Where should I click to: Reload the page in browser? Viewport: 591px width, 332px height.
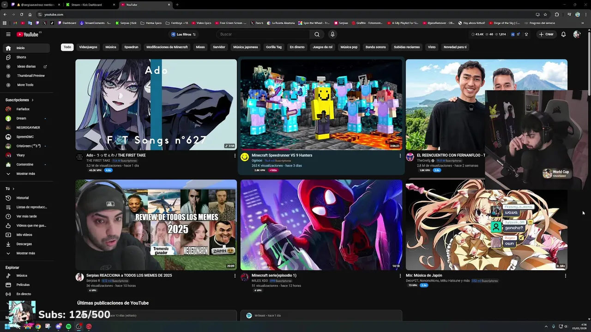pyautogui.click(x=21, y=14)
